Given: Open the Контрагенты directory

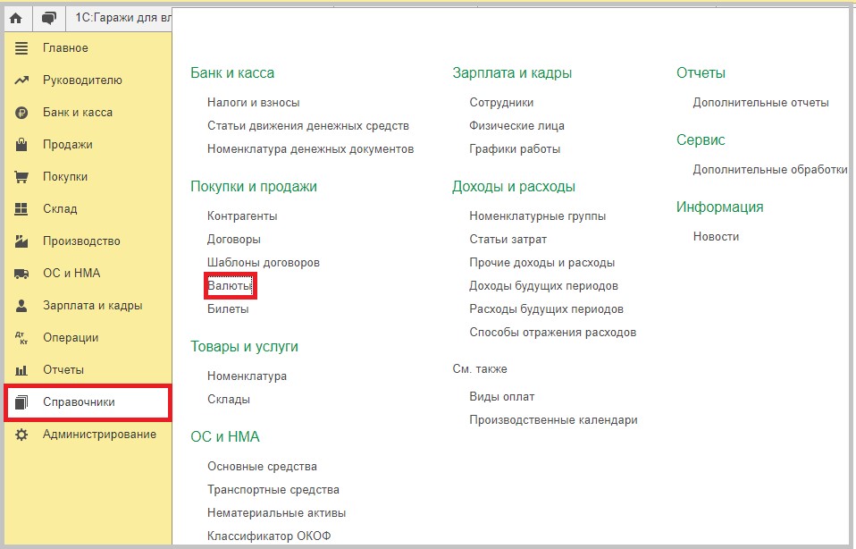Looking at the screenshot, I should (242, 216).
